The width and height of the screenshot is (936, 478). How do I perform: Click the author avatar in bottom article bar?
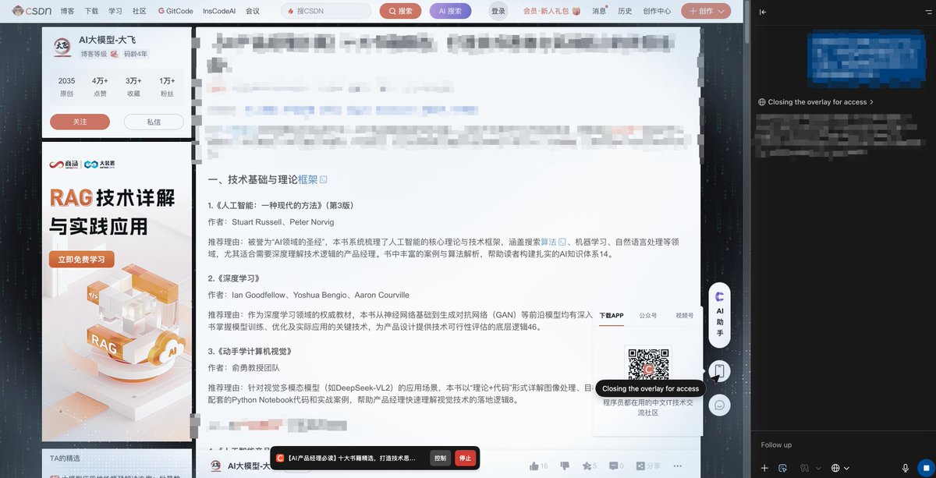coord(214,466)
